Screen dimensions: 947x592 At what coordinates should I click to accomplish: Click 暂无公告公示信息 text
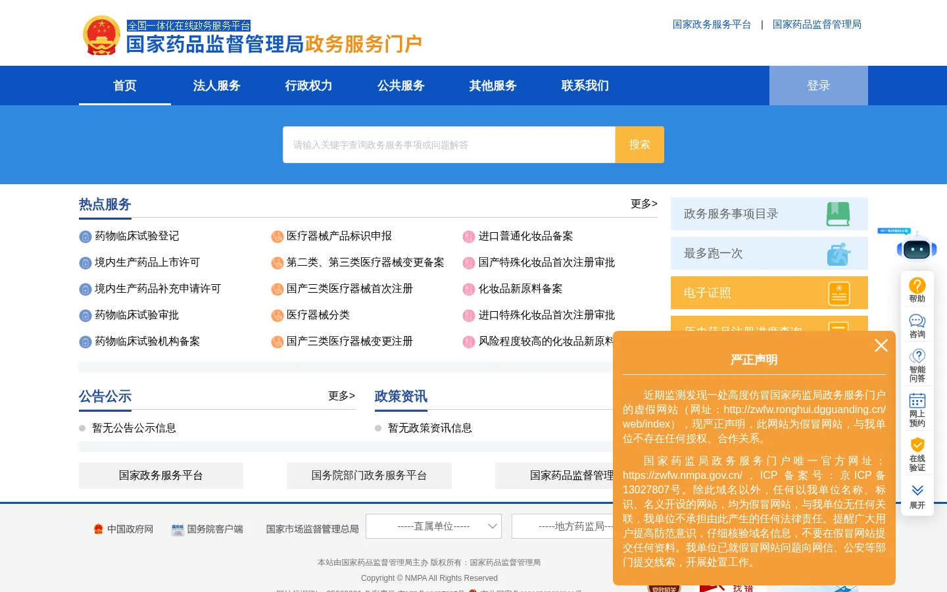[134, 428]
